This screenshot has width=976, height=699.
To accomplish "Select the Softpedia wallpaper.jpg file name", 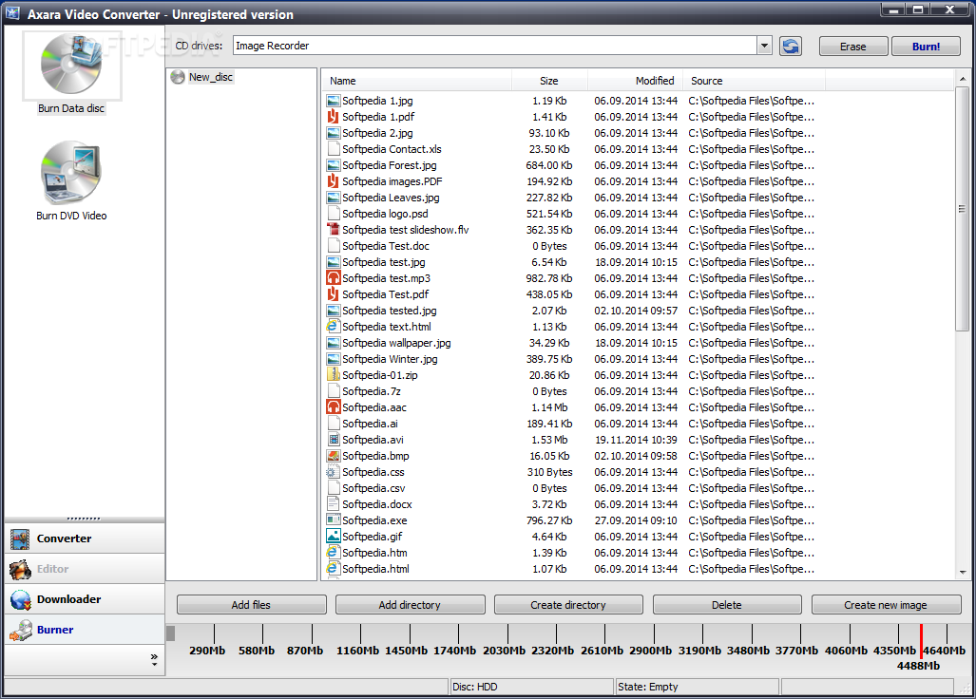I will tap(396, 343).
